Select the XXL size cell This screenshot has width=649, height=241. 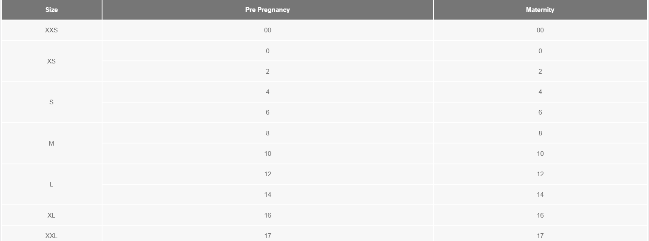[x=51, y=235]
